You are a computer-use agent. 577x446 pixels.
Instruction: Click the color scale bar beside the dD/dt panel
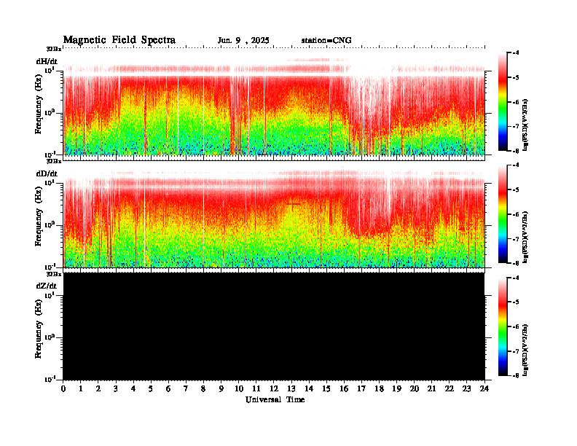[x=503, y=214]
